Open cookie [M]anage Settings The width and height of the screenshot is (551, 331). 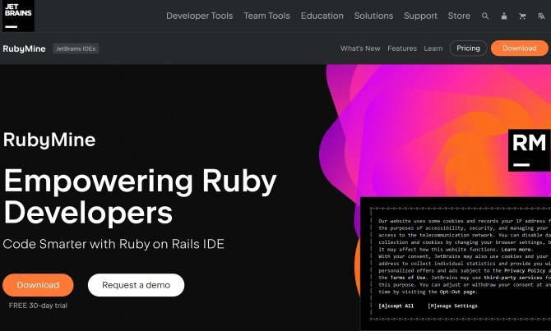click(x=452, y=306)
